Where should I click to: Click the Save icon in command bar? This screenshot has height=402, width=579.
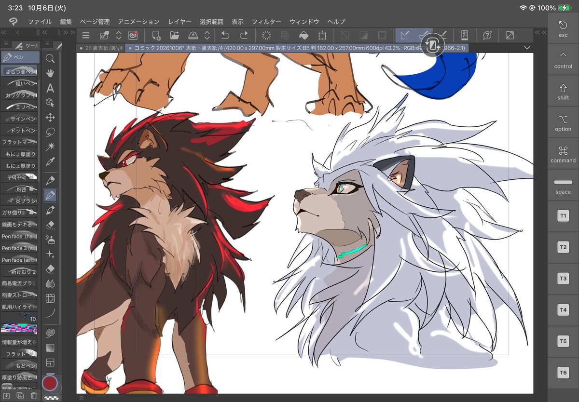(193, 35)
